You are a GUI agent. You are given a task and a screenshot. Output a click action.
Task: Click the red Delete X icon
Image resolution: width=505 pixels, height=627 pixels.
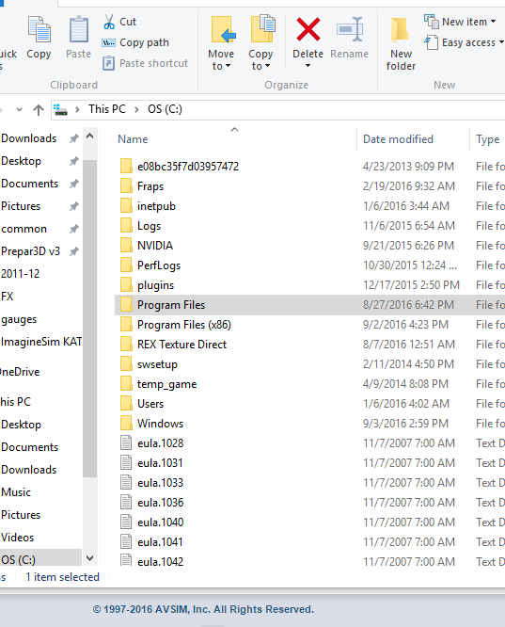pyautogui.click(x=308, y=29)
